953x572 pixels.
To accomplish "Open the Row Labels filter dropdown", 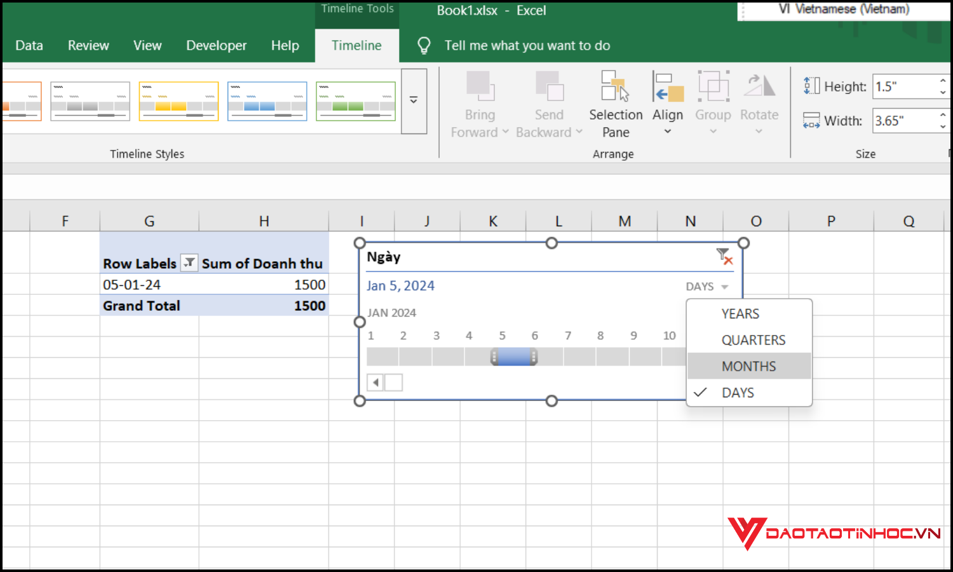I will tap(189, 262).
